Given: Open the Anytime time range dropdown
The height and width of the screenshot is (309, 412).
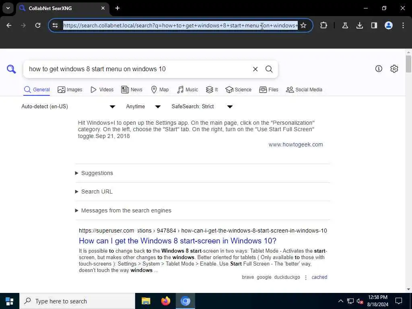Looking at the screenshot, I should pyautogui.click(x=143, y=106).
